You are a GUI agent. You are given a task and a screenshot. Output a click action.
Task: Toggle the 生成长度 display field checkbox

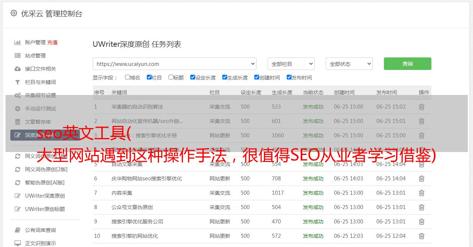point(225,77)
